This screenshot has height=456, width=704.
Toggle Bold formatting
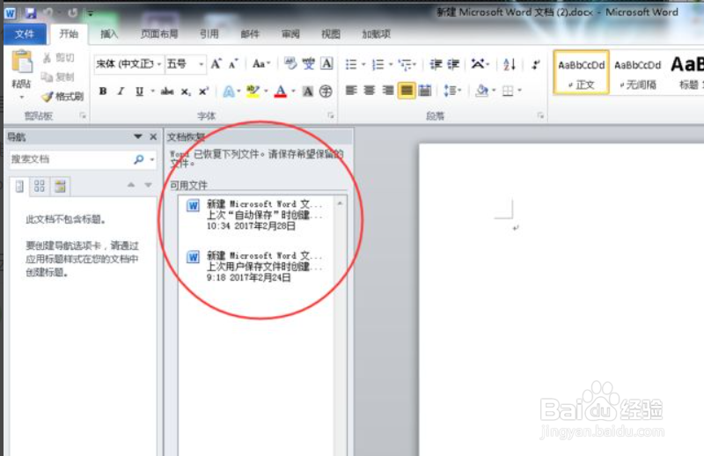tap(103, 92)
